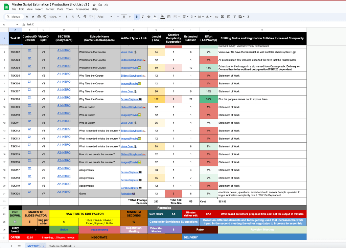
Task: Select the 31% effort cell
Action: coord(209,99)
